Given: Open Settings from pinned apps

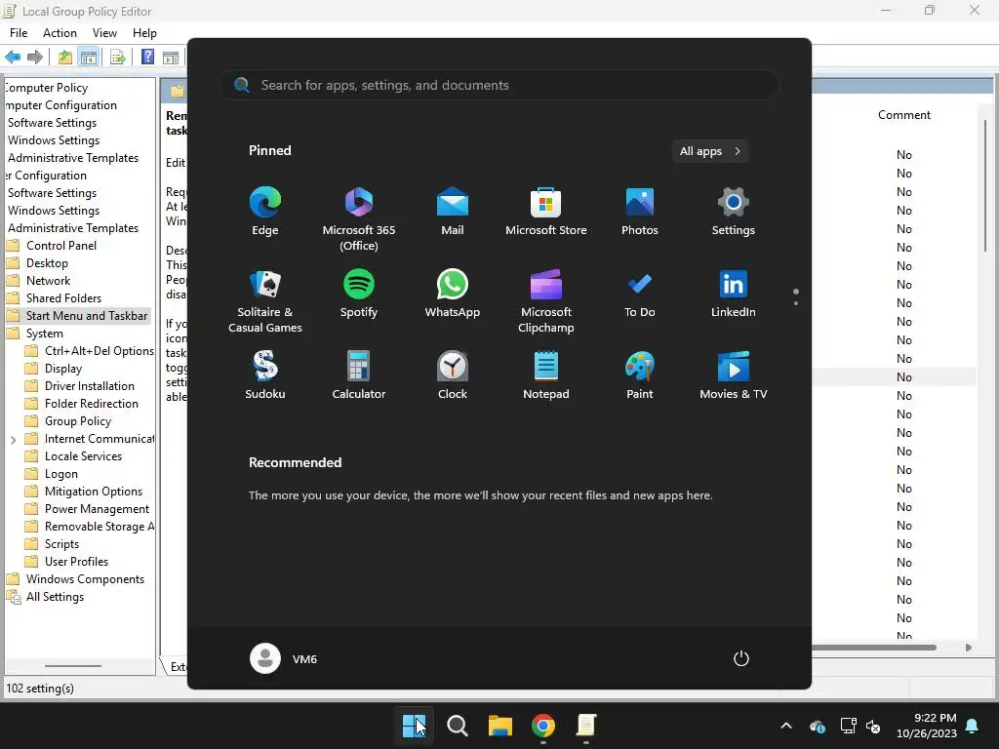Looking at the screenshot, I should pyautogui.click(x=734, y=212).
